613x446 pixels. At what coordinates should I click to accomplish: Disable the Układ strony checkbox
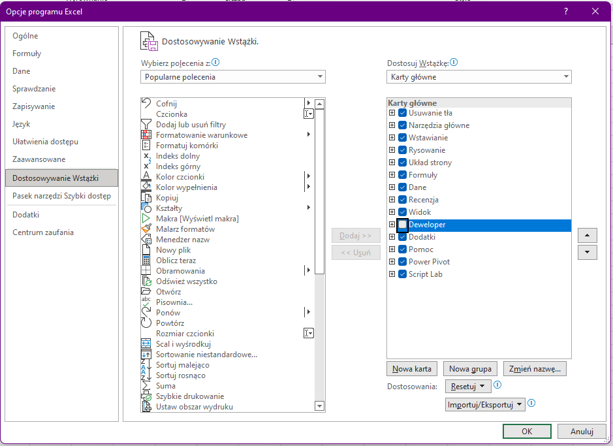coord(402,163)
